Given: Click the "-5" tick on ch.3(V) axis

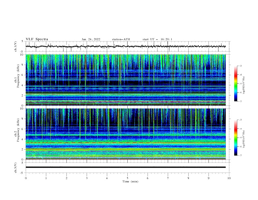Looking at the screenshot, I should coord(22,173).
